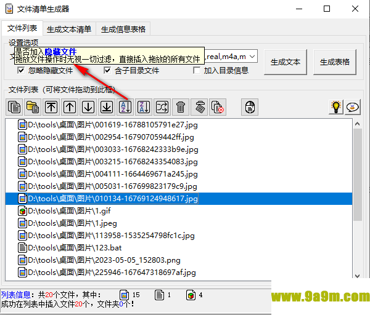Click the scroll down arrow of file list
Image resolution: width=370 pixels, height=315 pixels.
[x=357, y=276]
